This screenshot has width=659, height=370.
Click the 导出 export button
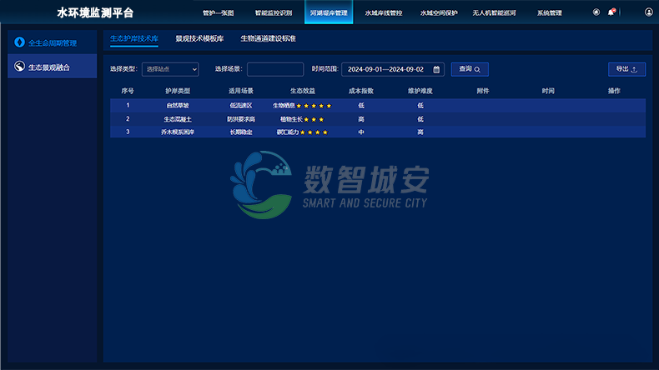pyautogui.click(x=626, y=69)
